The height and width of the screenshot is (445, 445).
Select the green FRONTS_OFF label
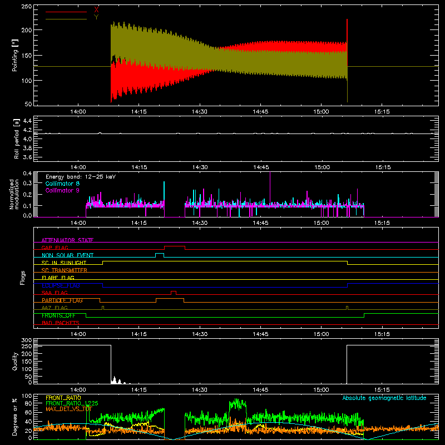[58, 315]
